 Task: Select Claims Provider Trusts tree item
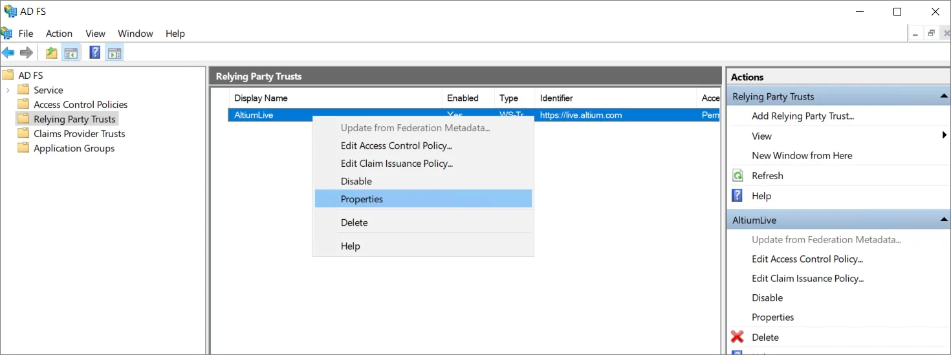point(80,133)
